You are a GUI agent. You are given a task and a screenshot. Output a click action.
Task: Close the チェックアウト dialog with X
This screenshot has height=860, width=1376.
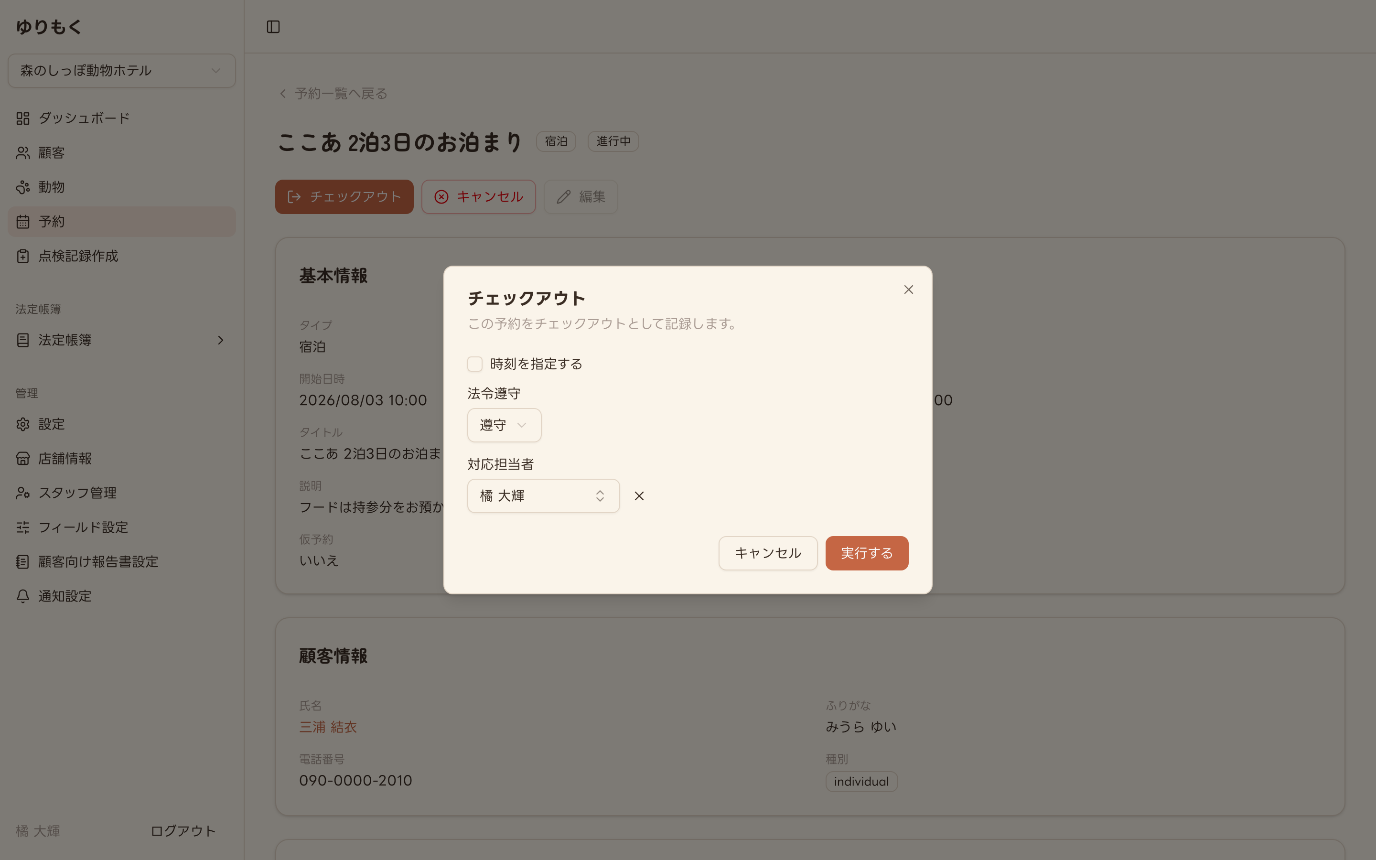coord(908,290)
